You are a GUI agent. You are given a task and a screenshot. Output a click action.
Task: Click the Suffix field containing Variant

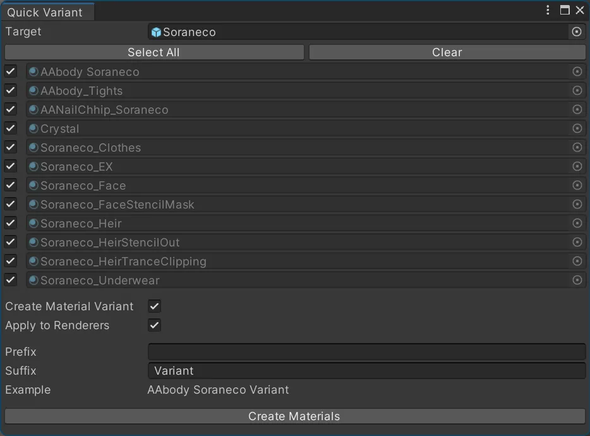point(366,371)
